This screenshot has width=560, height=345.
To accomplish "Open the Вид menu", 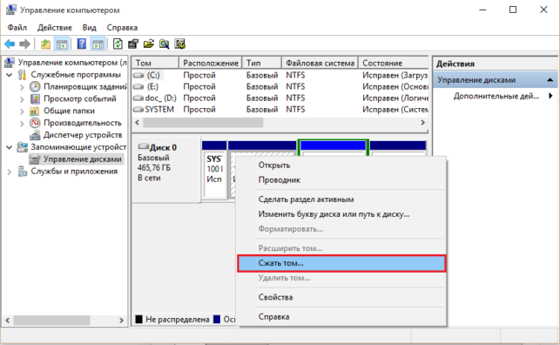I will pos(90,28).
